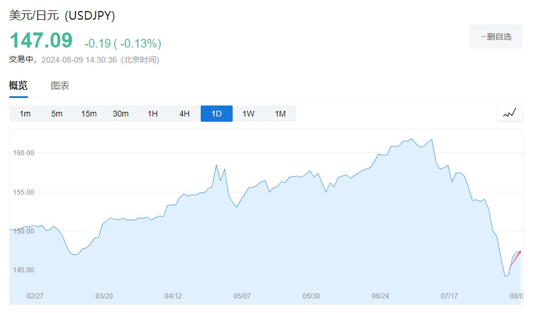This screenshot has width=539, height=313.
Task: Switch to 15m interval
Action: [x=89, y=114]
